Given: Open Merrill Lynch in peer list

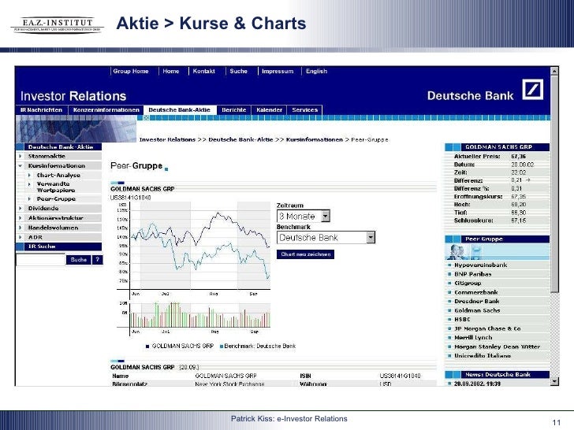Looking at the screenshot, I should tap(473, 338).
